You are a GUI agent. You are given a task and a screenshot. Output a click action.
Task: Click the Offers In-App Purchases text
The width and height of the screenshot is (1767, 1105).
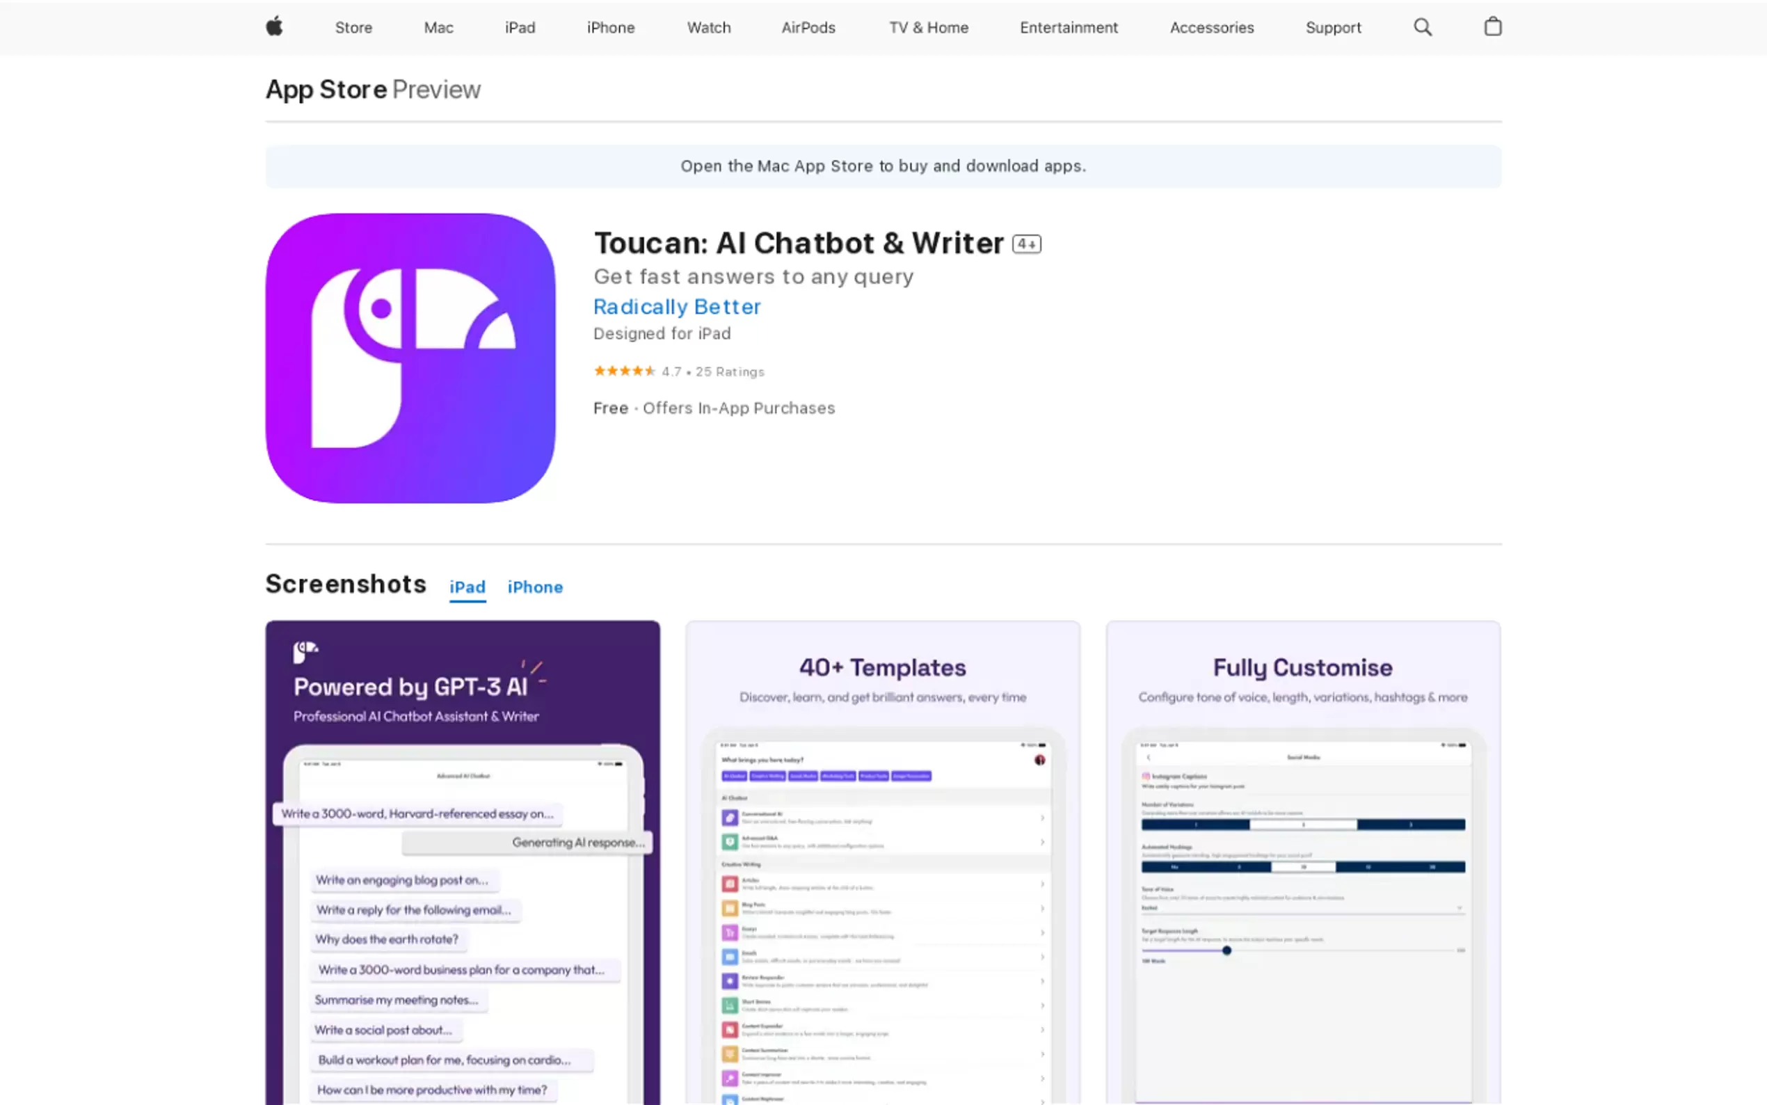coord(739,408)
